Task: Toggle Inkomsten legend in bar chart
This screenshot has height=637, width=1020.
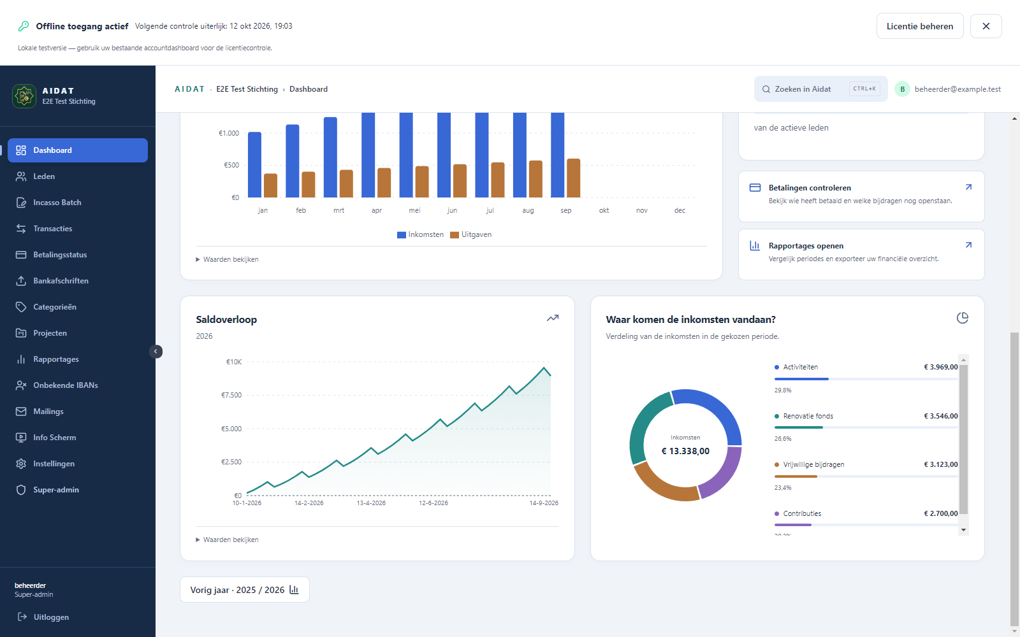Action: coord(420,234)
